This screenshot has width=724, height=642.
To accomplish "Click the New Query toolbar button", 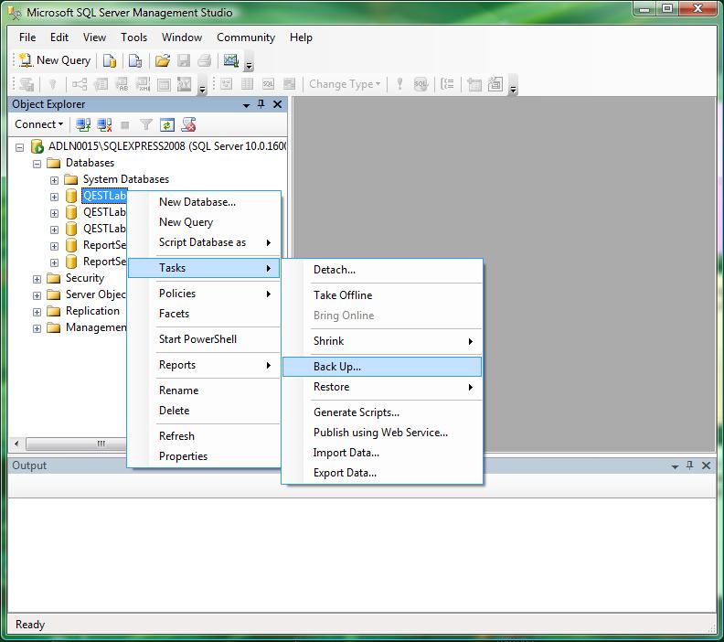I will [x=55, y=60].
